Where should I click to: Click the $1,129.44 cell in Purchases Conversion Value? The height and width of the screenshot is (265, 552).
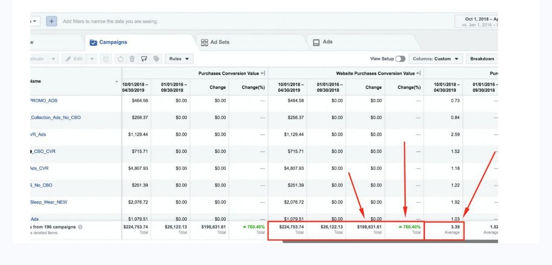tap(138, 134)
